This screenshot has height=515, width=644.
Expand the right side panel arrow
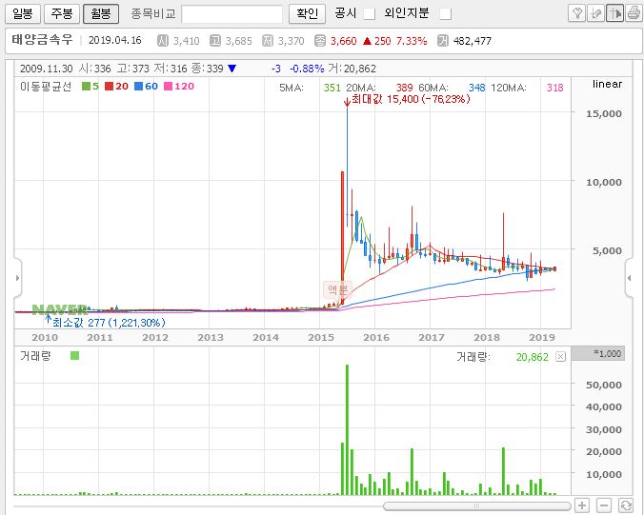[x=629, y=278]
